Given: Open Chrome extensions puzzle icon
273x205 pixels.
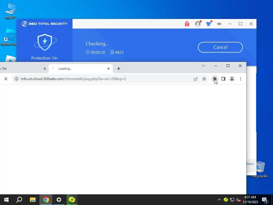Looking at the screenshot, I should click(x=215, y=79).
